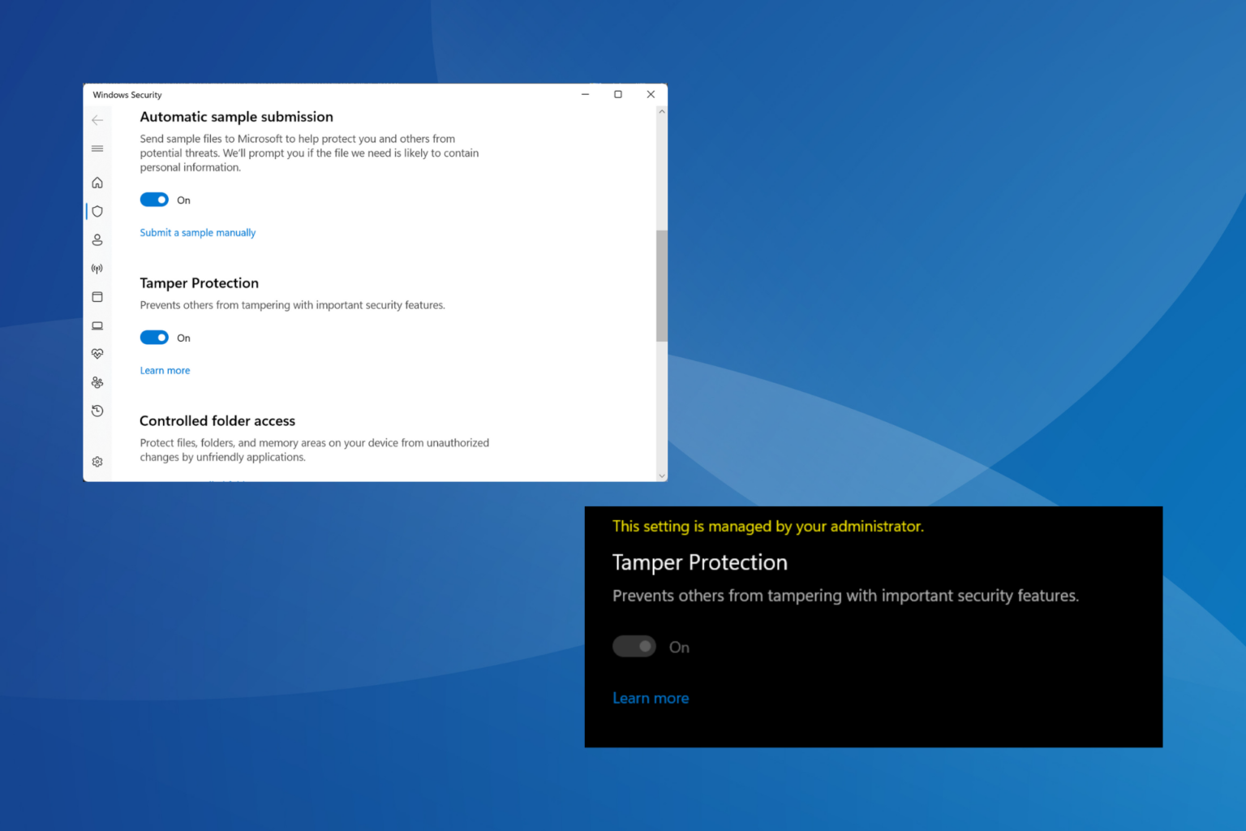Image resolution: width=1246 pixels, height=831 pixels.
Task: Open Family options icon
Action: (x=97, y=382)
